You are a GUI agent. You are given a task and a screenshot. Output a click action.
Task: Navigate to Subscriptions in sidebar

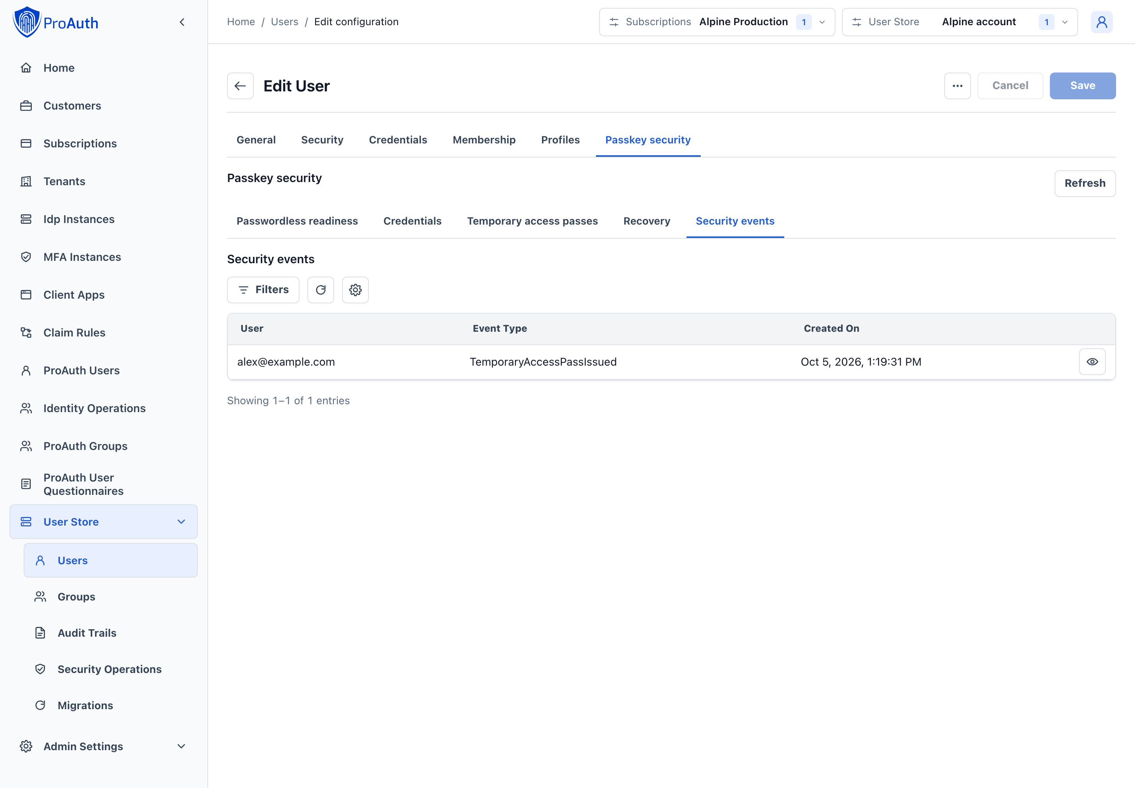coord(104,144)
